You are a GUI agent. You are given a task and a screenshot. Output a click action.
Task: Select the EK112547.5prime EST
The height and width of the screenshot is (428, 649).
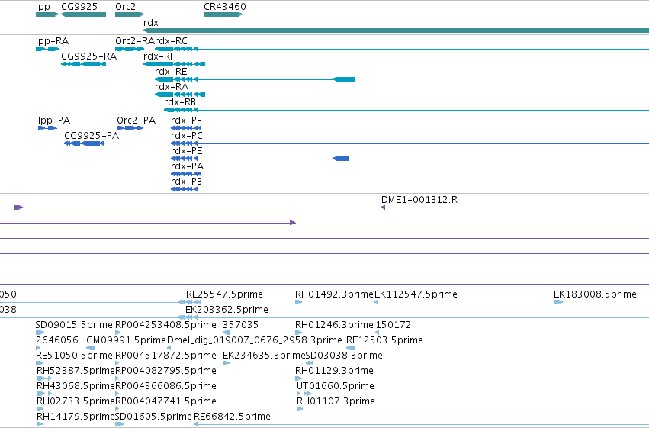point(376,303)
